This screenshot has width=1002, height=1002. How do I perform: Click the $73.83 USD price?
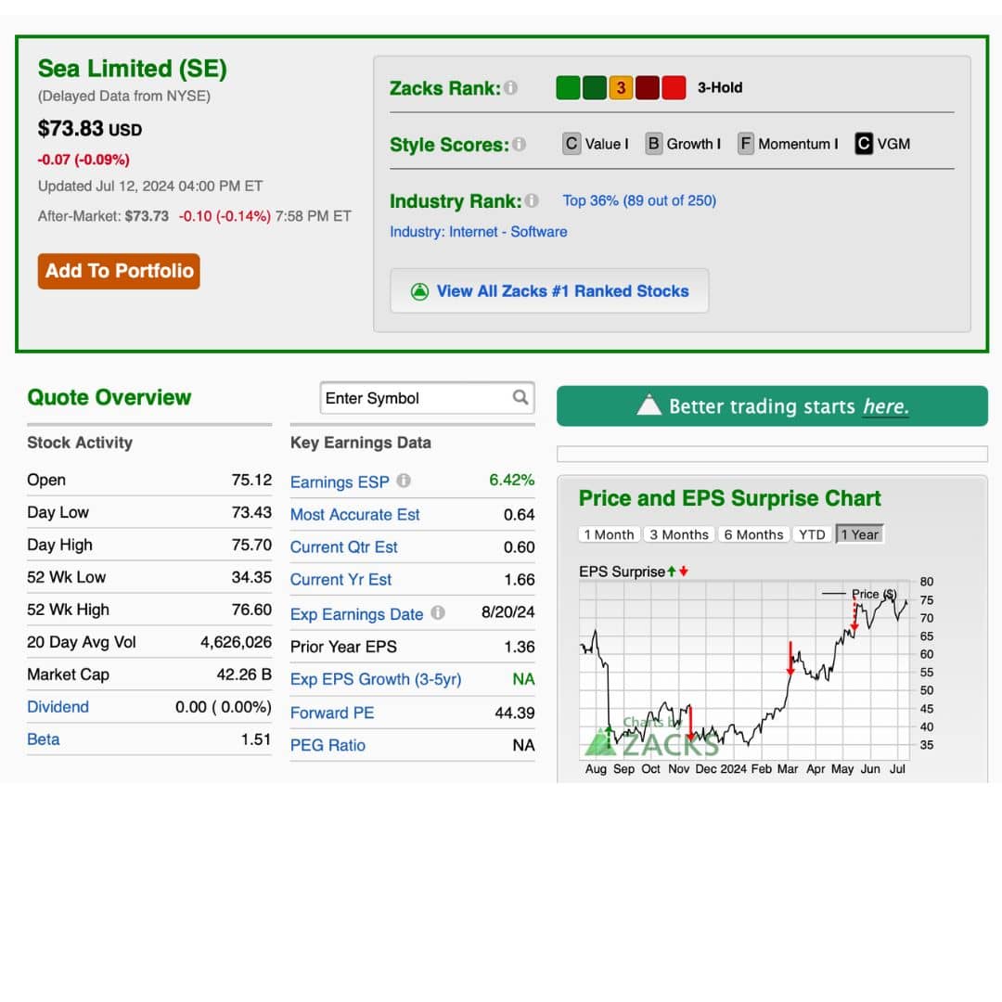point(89,128)
